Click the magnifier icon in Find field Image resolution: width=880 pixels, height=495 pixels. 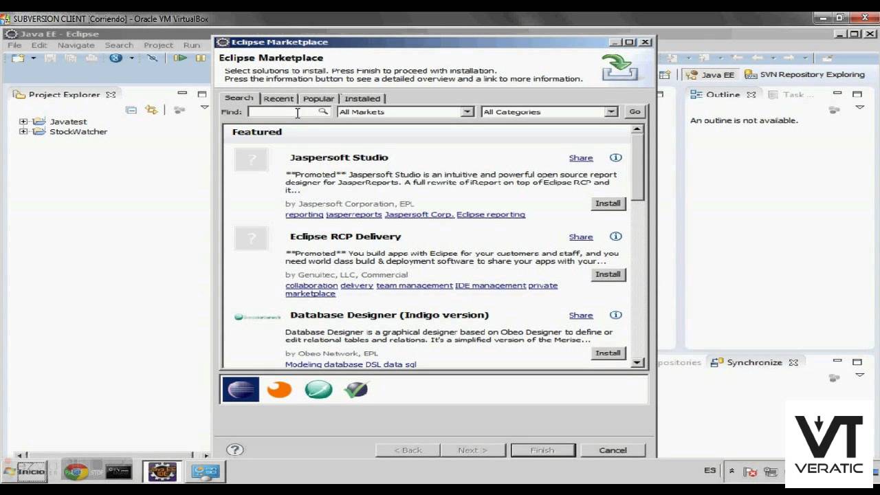[x=322, y=111]
